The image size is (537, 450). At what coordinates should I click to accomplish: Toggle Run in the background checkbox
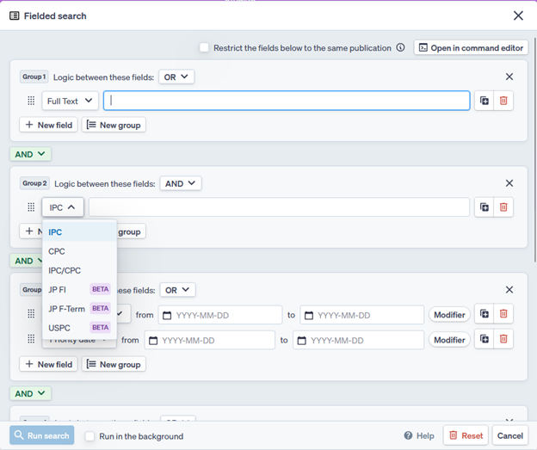[x=89, y=436]
